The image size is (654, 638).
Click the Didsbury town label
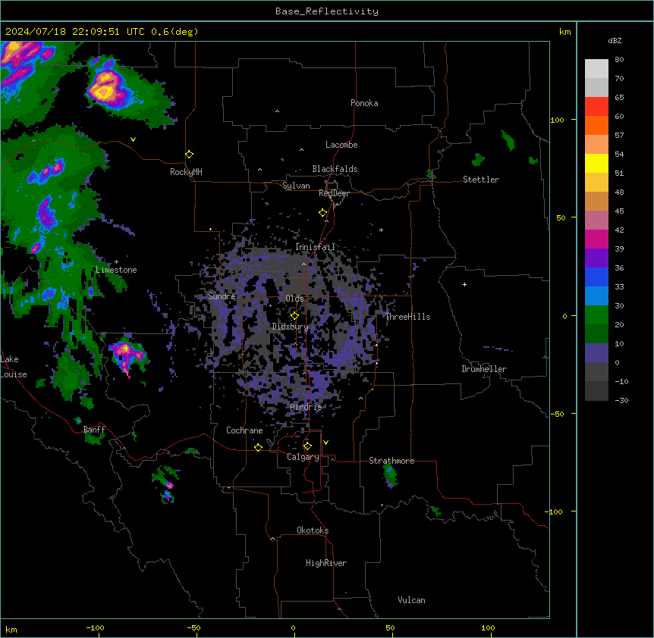(291, 327)
